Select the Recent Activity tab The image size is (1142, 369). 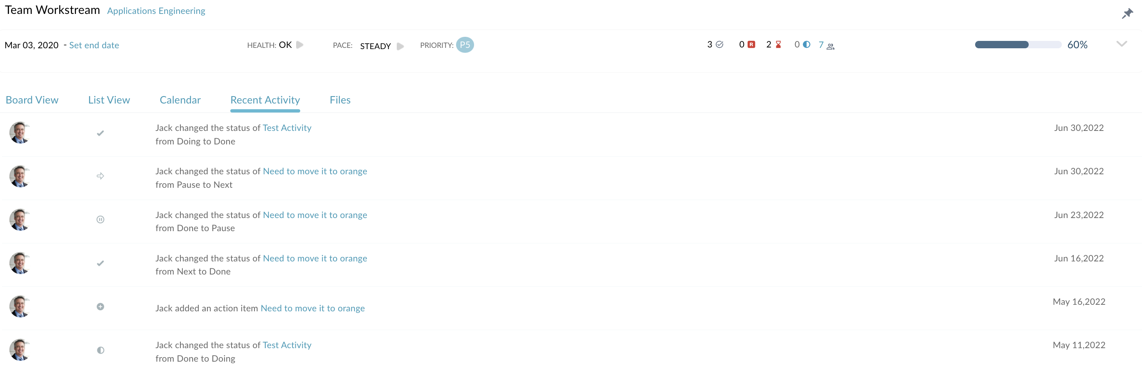(x=265, y=100)
